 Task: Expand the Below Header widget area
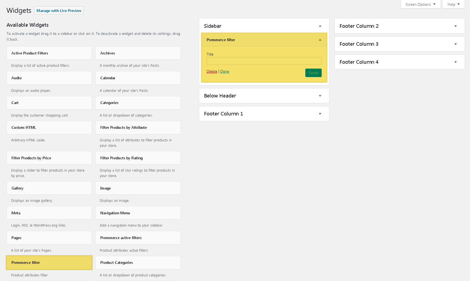pyautogui.click(x=320, y=96)
